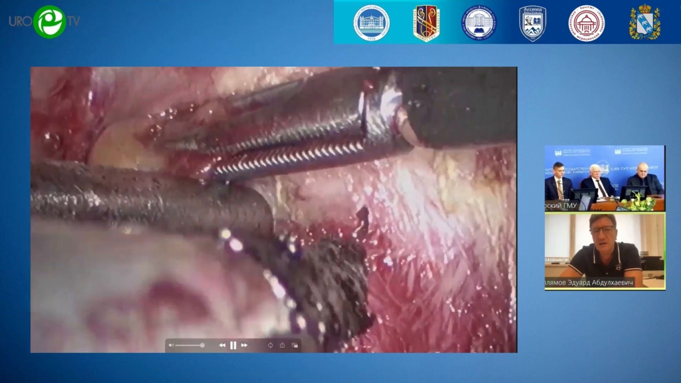Click the fast-forward button in player controls
The height and width of the screenshot is (383, 681).
244,345
